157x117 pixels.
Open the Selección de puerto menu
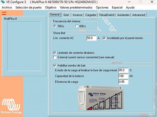[x=29, y=8]
